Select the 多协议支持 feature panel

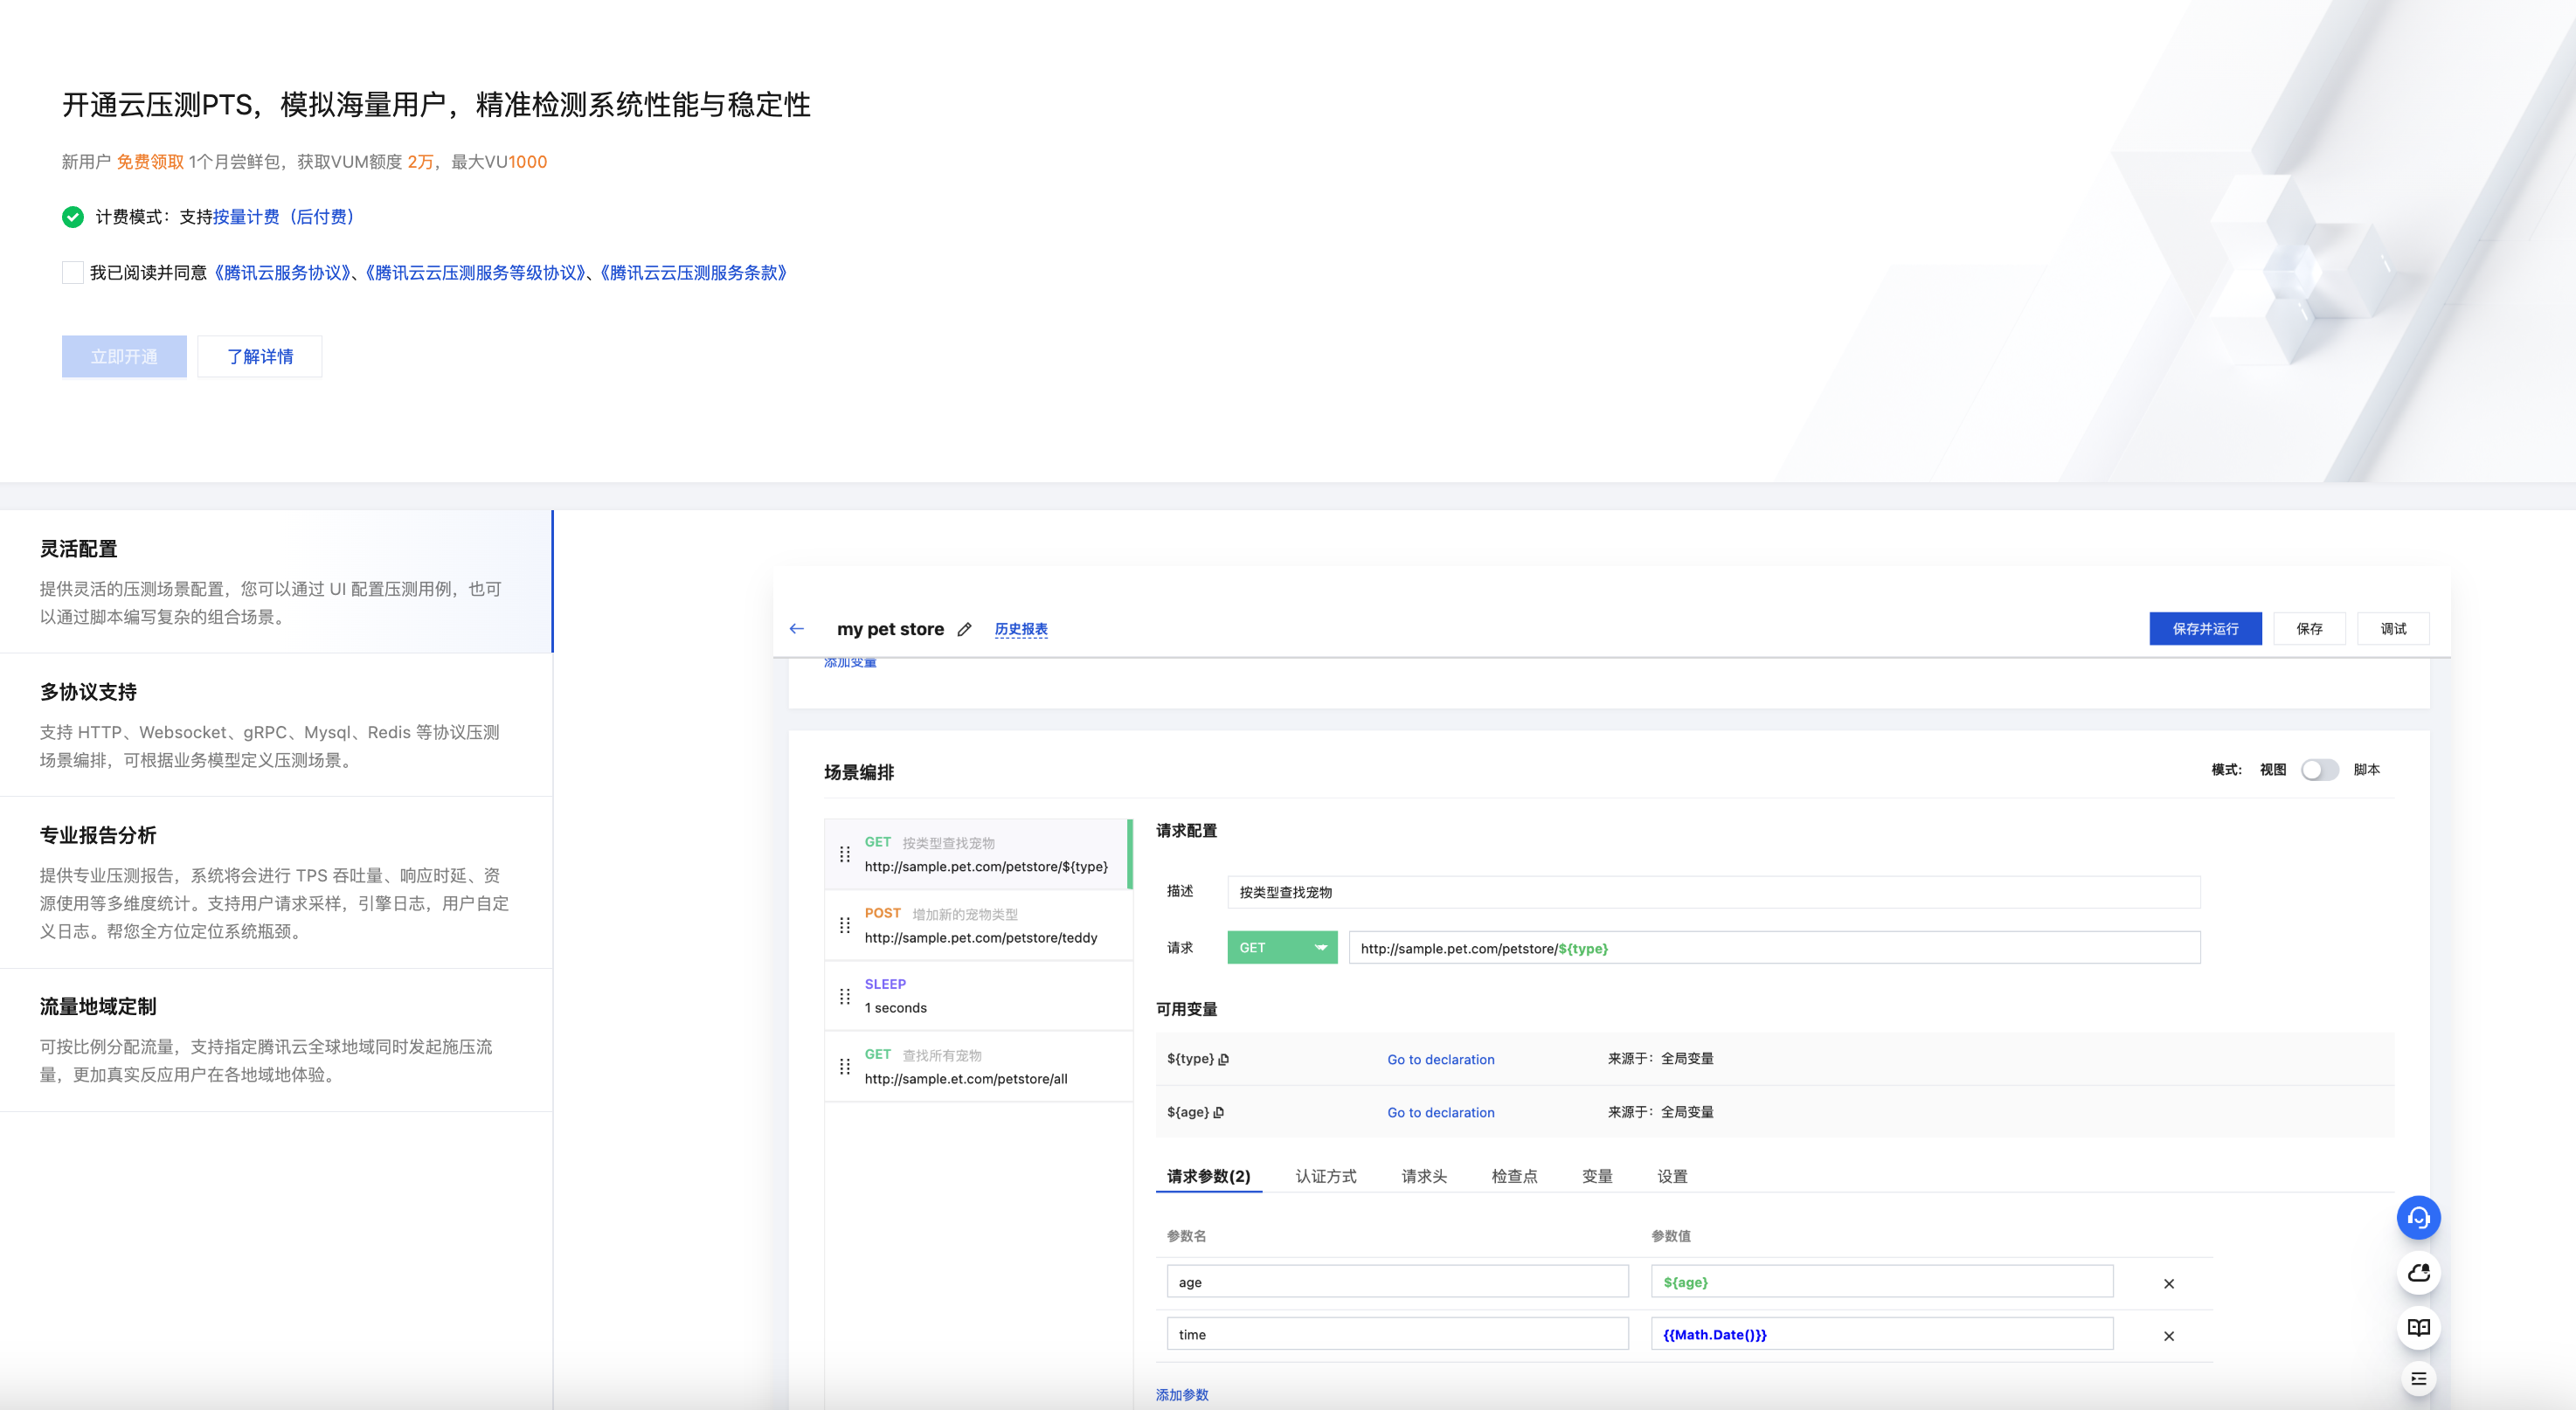pyautogui.click(x=276, y=724)
